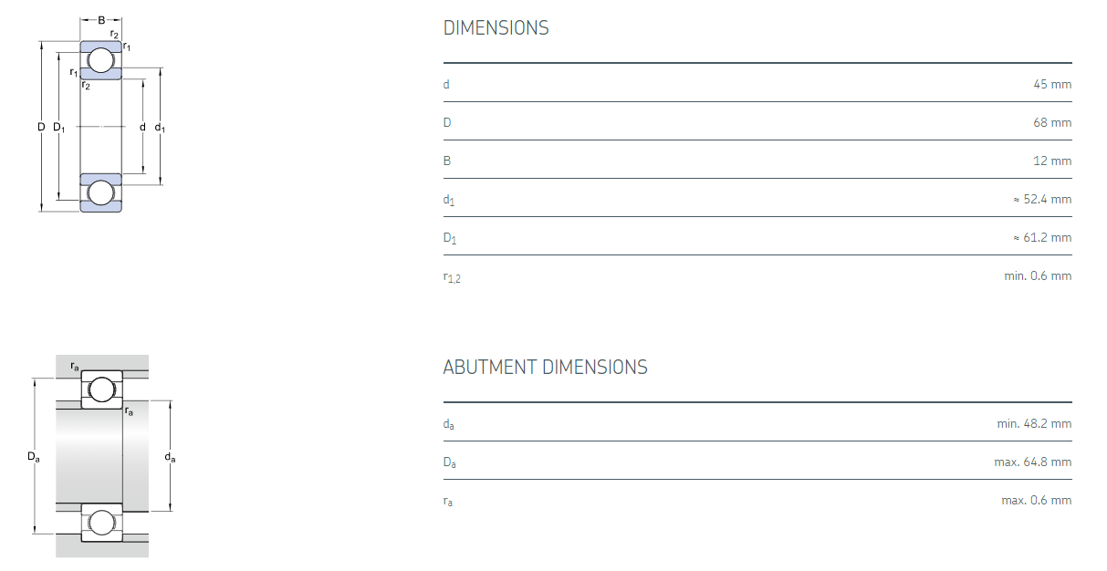
Task: Click the DIMENSIONS section heading
Action: click(496, 28)
